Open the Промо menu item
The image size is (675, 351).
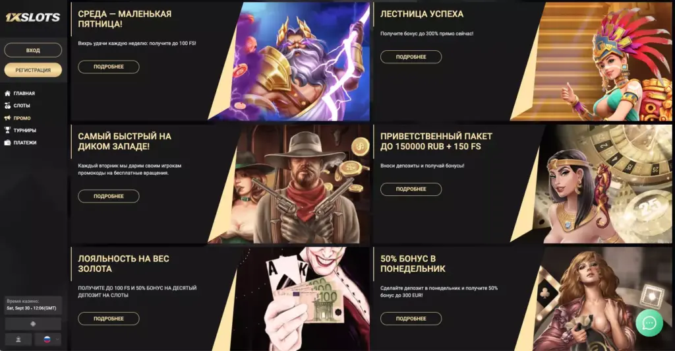[22, 118]
